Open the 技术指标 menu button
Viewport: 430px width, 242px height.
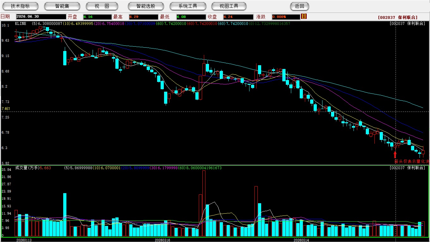click(20, 6)
